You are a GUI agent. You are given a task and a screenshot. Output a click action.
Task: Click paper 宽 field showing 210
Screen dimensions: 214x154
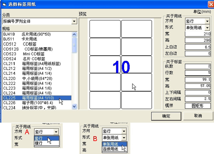[198, 34]
